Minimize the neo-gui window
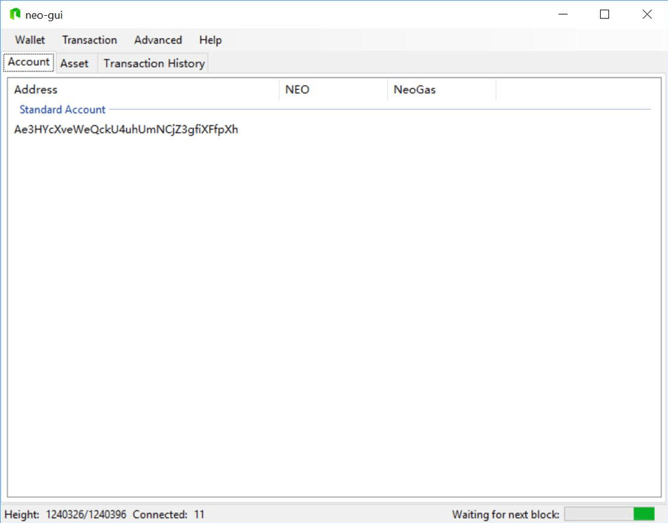Screen dimensions: 668x523 click(563, 14)
